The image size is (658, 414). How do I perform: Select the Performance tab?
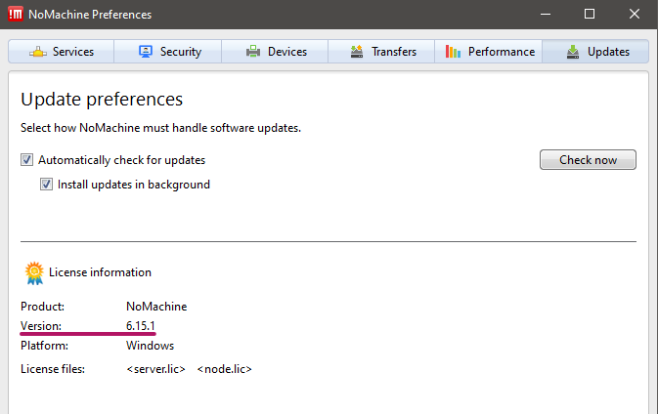tap(489, 52)
